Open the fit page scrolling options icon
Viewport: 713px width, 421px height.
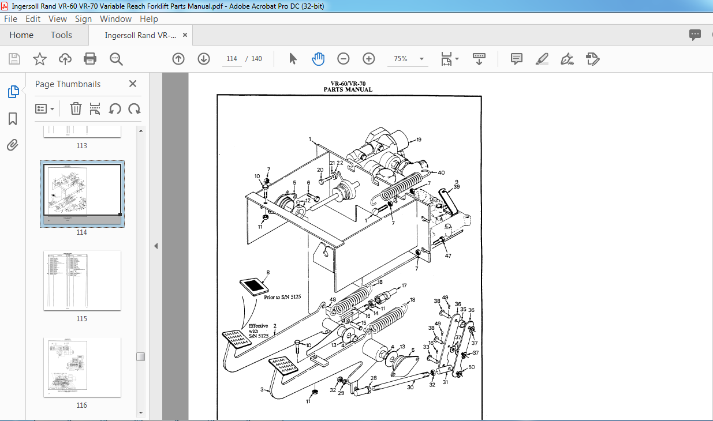446,59
